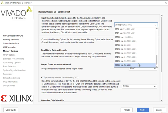168x113 pixels.
Task: Click down arrow of clock period list scrollbar
Action: click(x=157, y=66)
